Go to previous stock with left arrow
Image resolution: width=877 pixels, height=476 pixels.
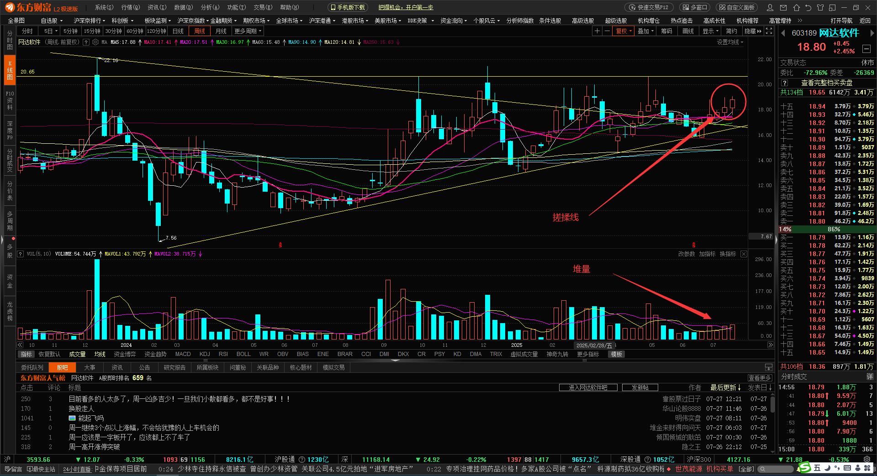point(782,33)
